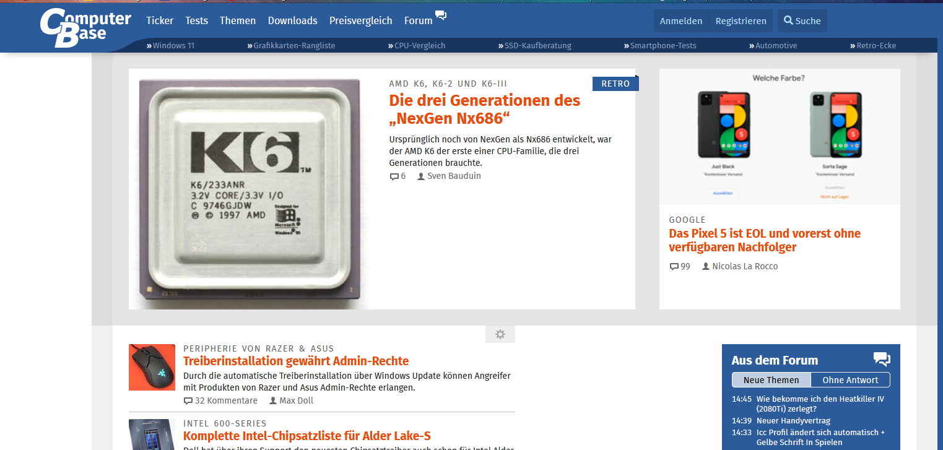This screenshot has width=943, height=450.
Task: Open the SSD-Kaufberatung quick link
Action: pyautogui.click(x=535, y=45)
